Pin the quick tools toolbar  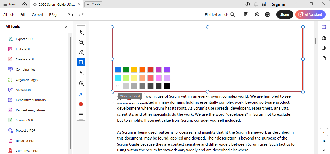pos(81,95)
